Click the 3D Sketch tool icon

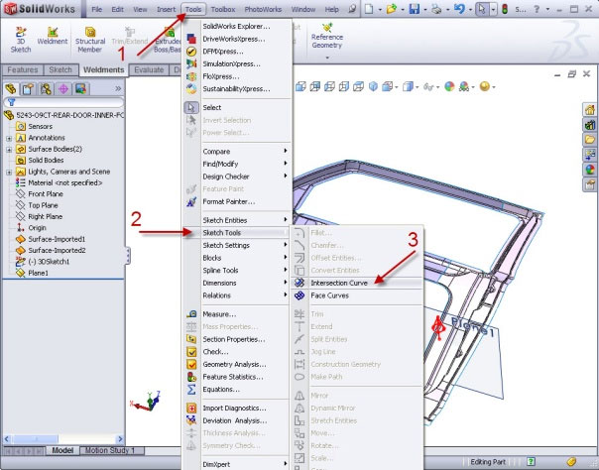coord(21,32)
